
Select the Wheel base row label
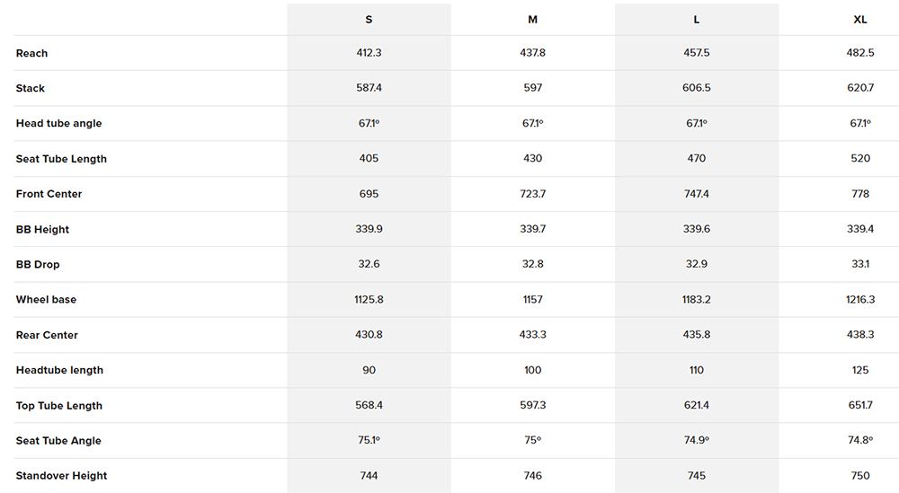tap(46, 300)
